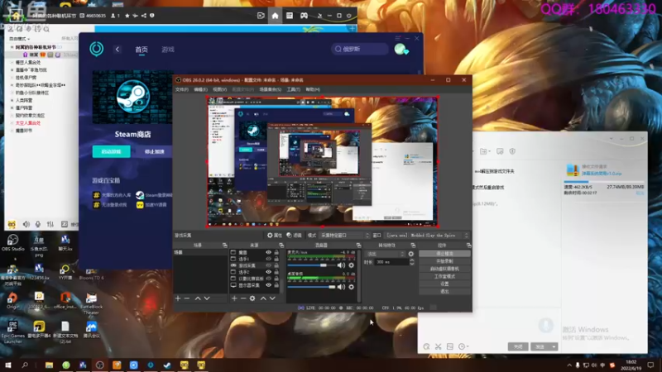Open the 自由模式 dropdown in YY
The width and height of the screenshot is (662, 372).
click(x=19, y=39)
